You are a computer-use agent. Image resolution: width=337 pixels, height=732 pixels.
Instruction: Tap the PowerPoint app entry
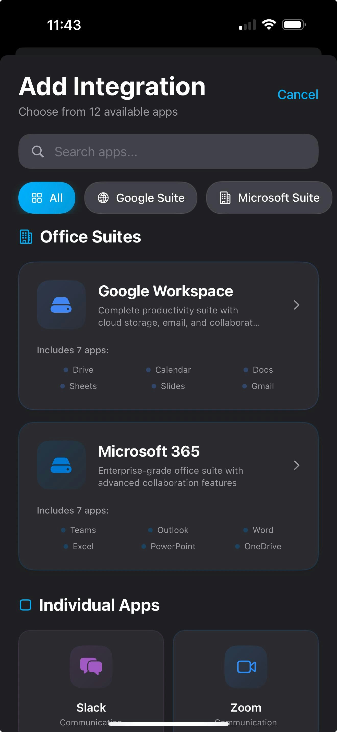pos(168,546)
